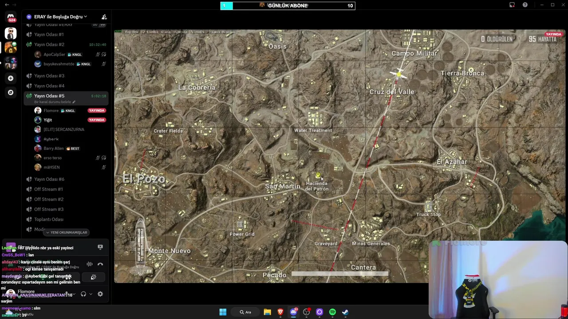The width and height of the screenshot is (568, 319).
Task: Click Hacienda del Patrón on the map
Action: coord(317,186)
